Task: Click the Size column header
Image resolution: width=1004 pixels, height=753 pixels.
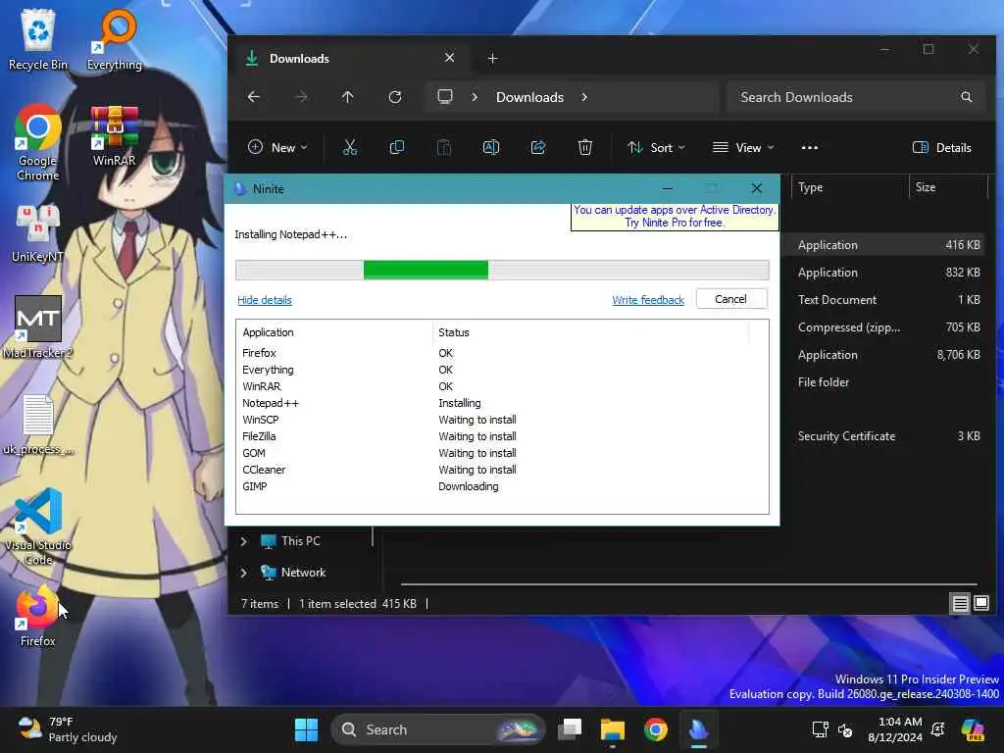Action: 948,187
